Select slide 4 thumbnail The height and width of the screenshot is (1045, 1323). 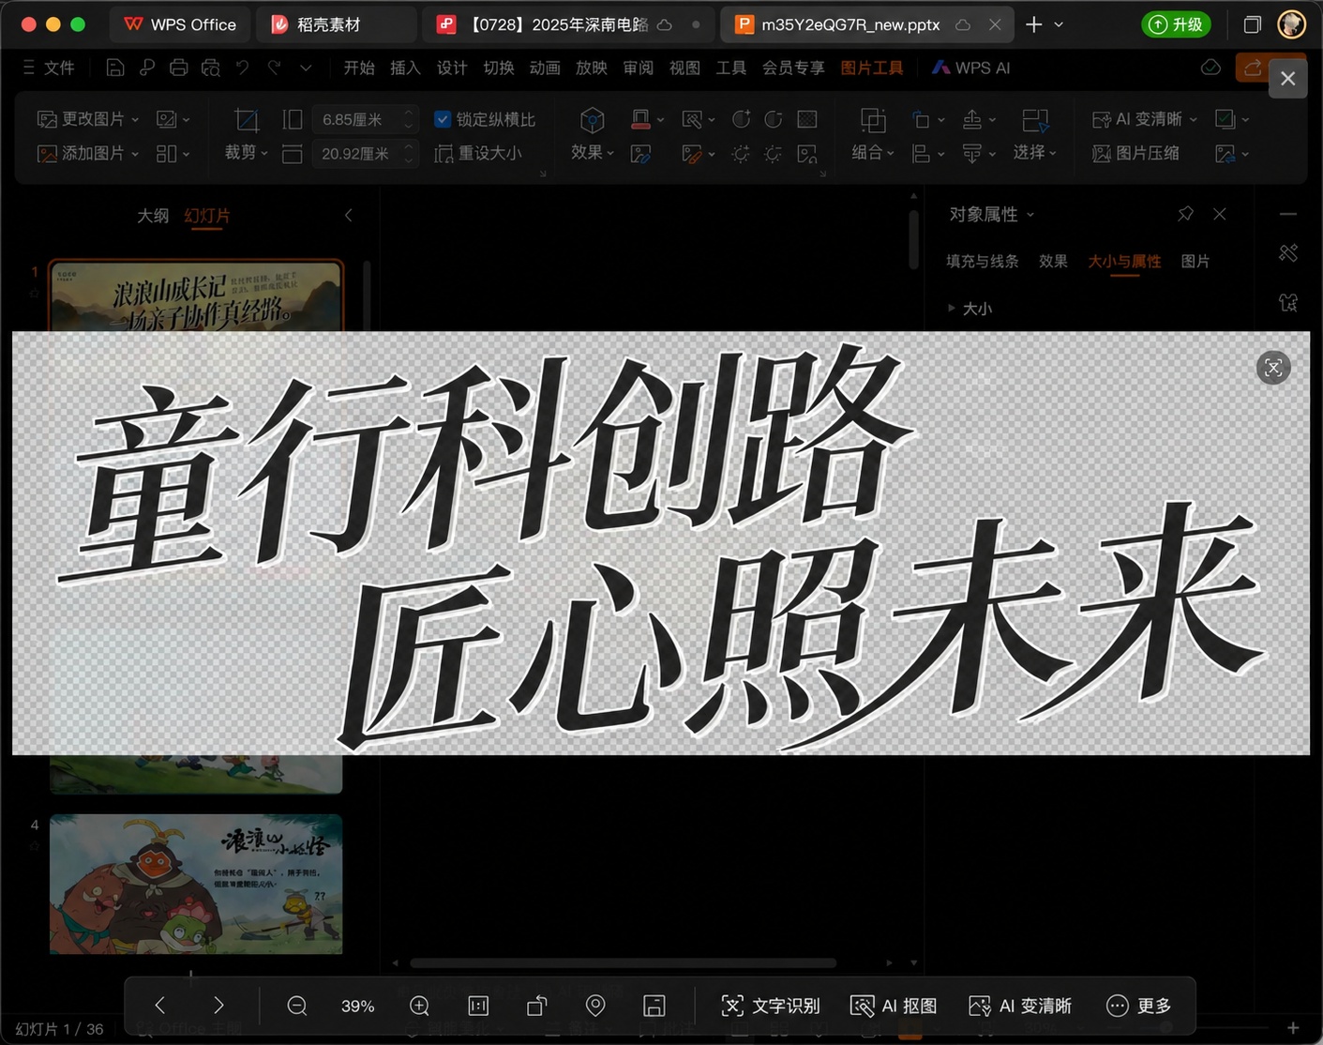(196, 884)
